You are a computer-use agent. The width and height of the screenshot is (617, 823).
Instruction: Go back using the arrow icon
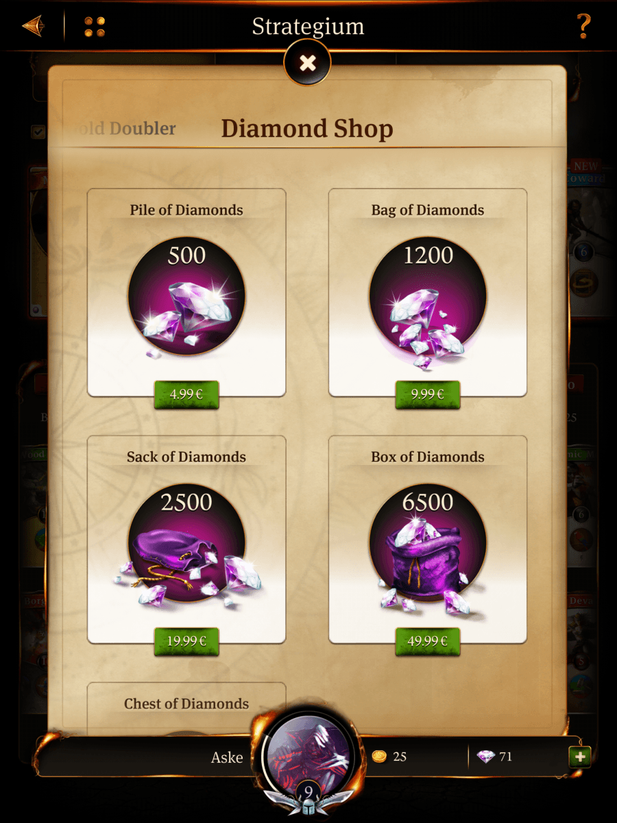(32, 26)
